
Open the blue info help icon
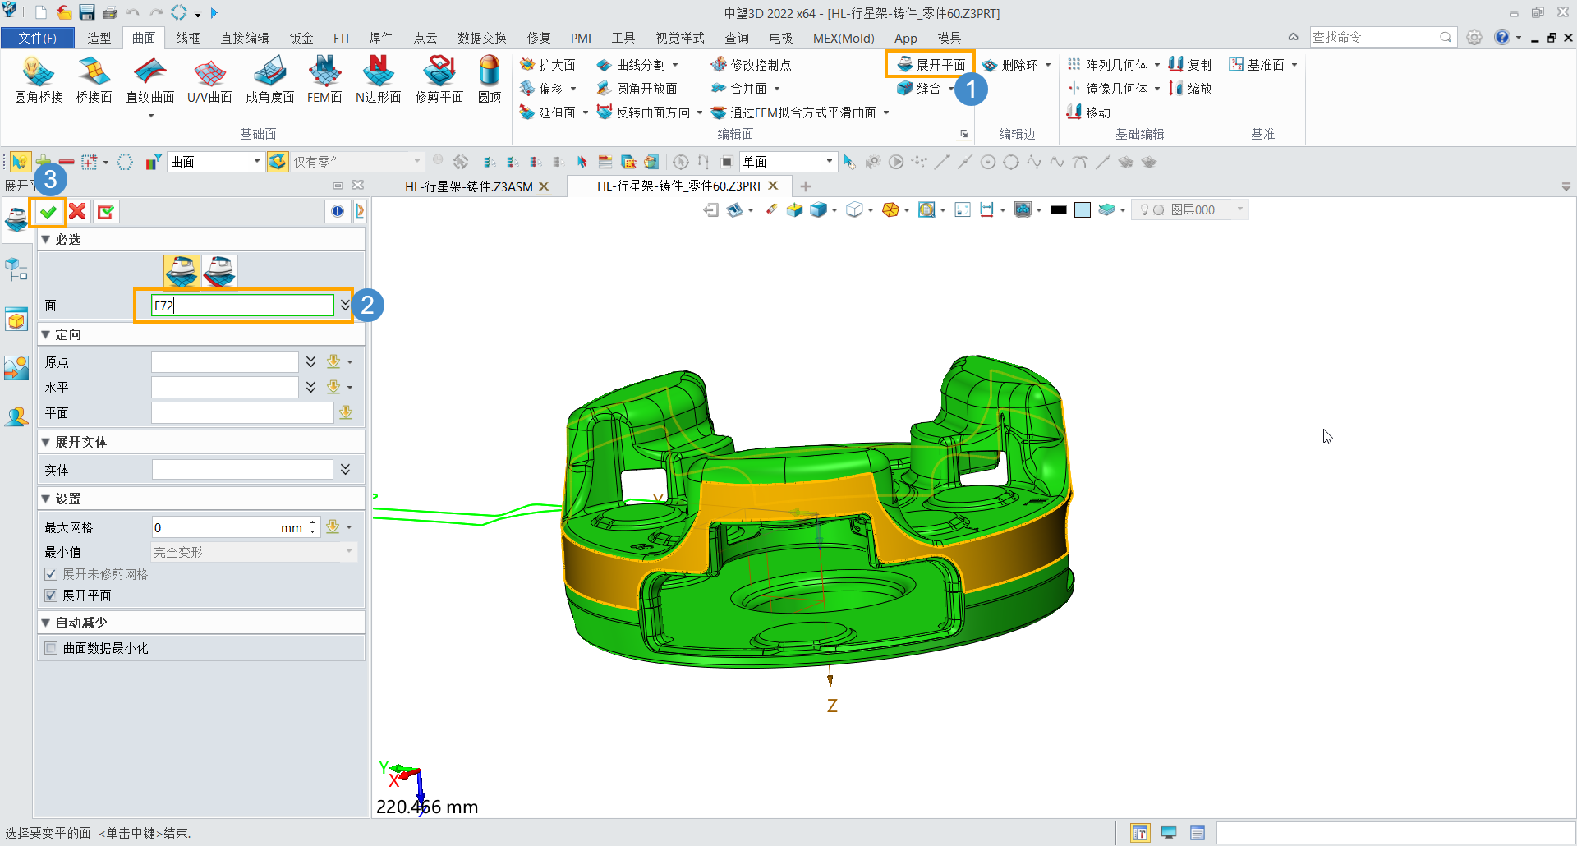[x=338, y=211]
